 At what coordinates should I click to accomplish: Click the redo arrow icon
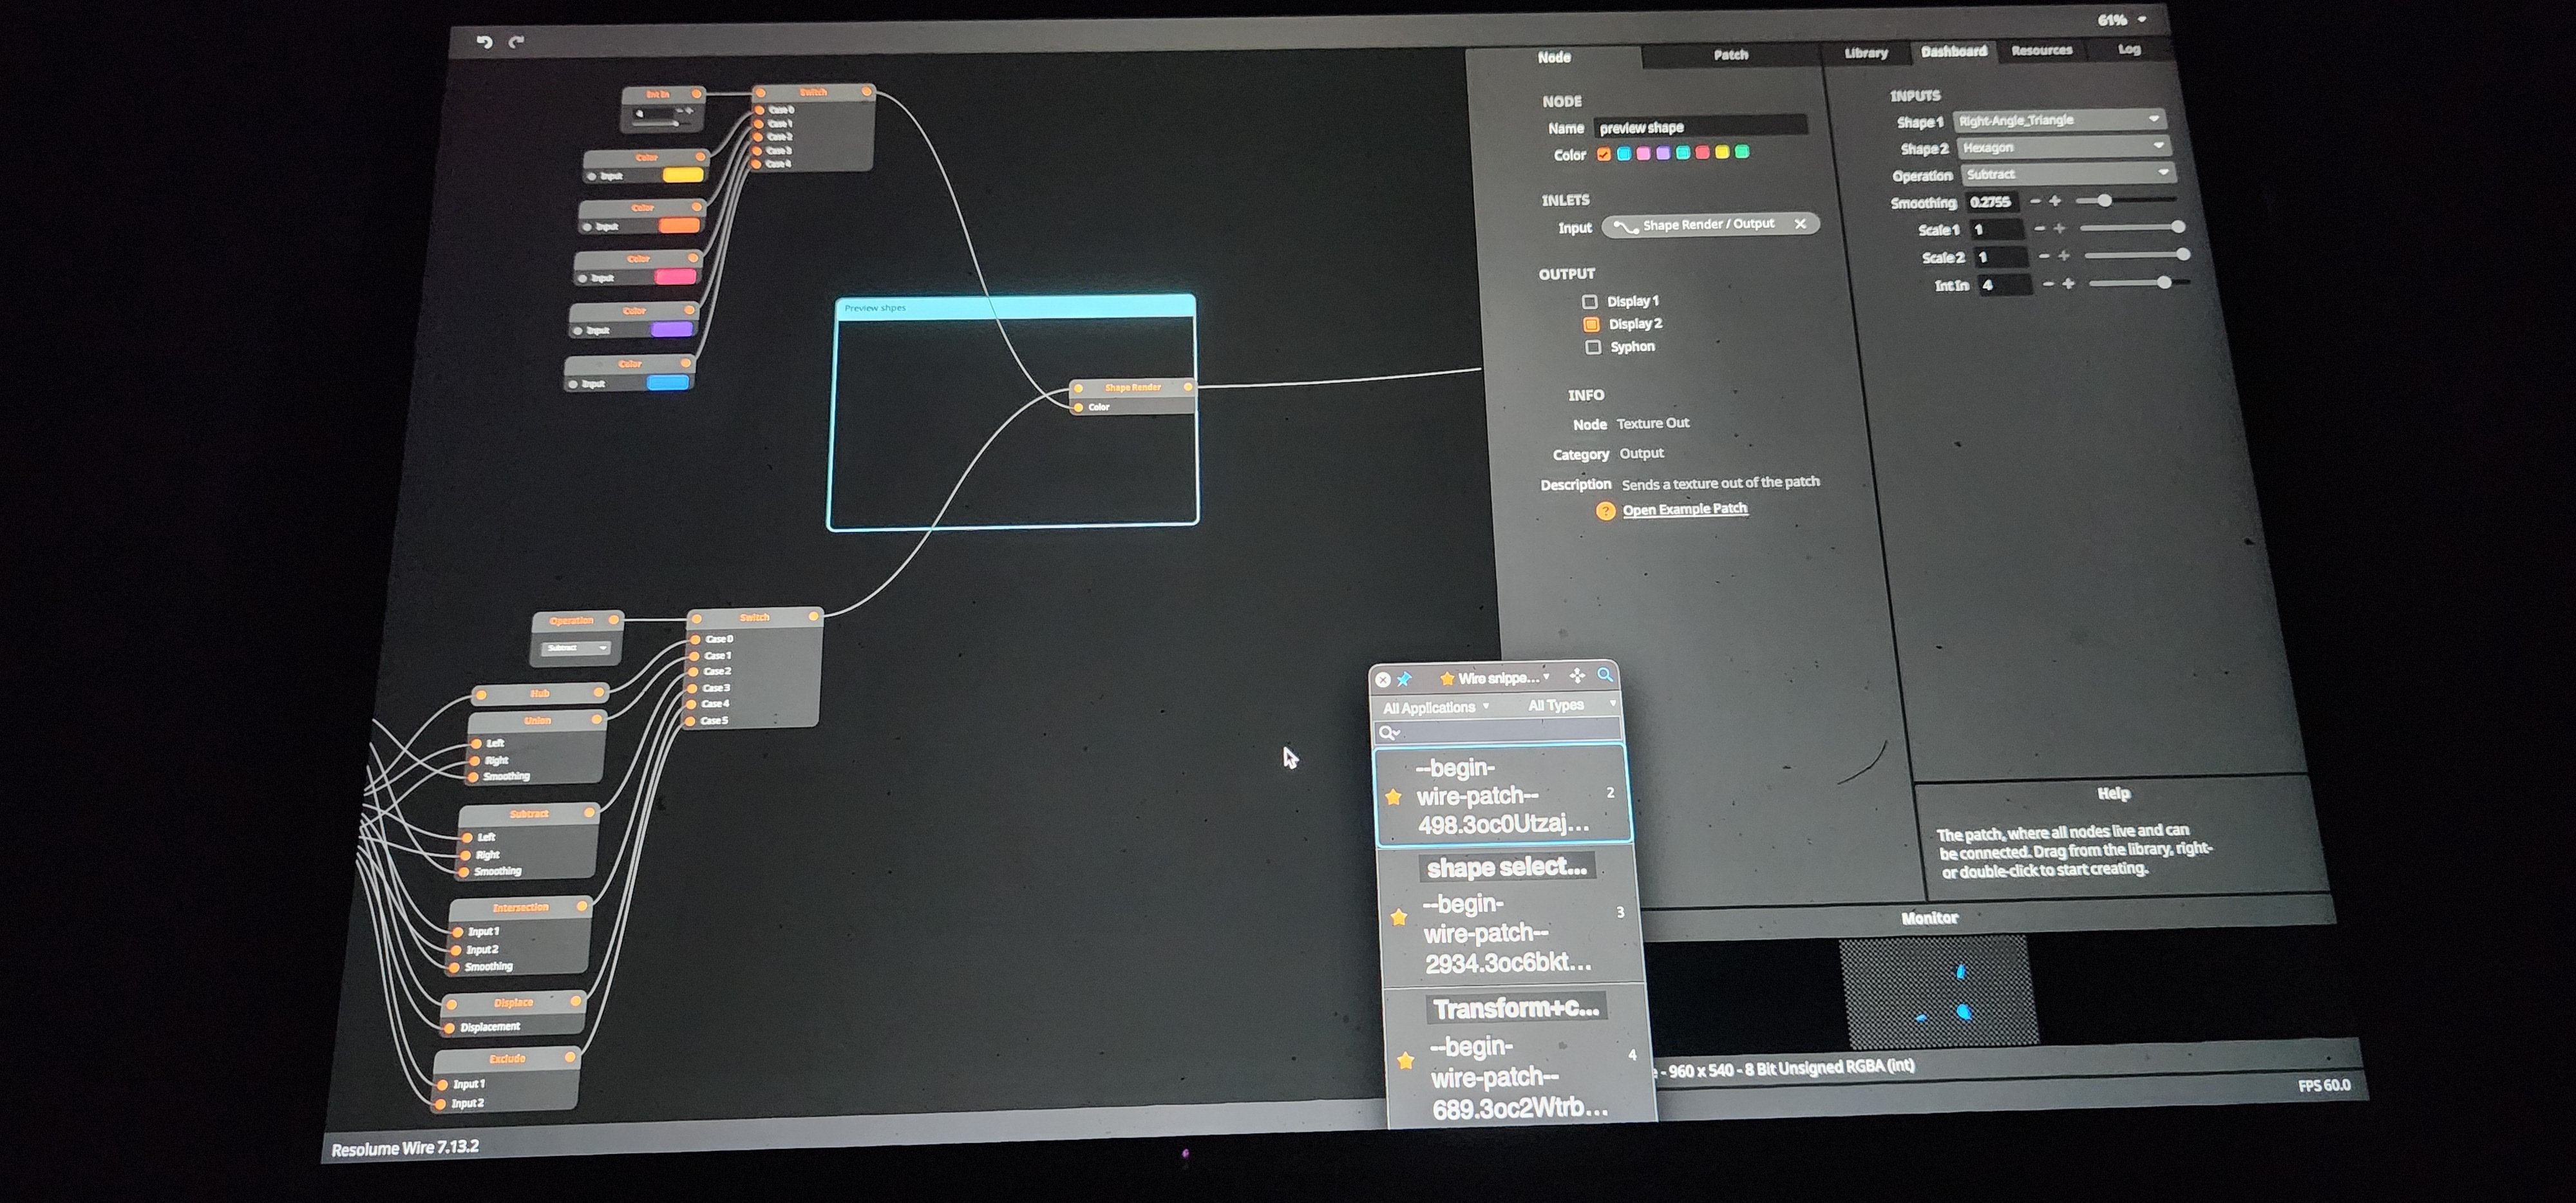(517, 42)
